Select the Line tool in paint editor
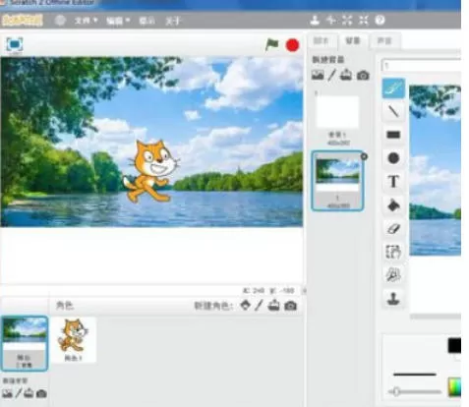Image resolution: width=469 pixels, height=407 pixels. [x=393, y=111]
